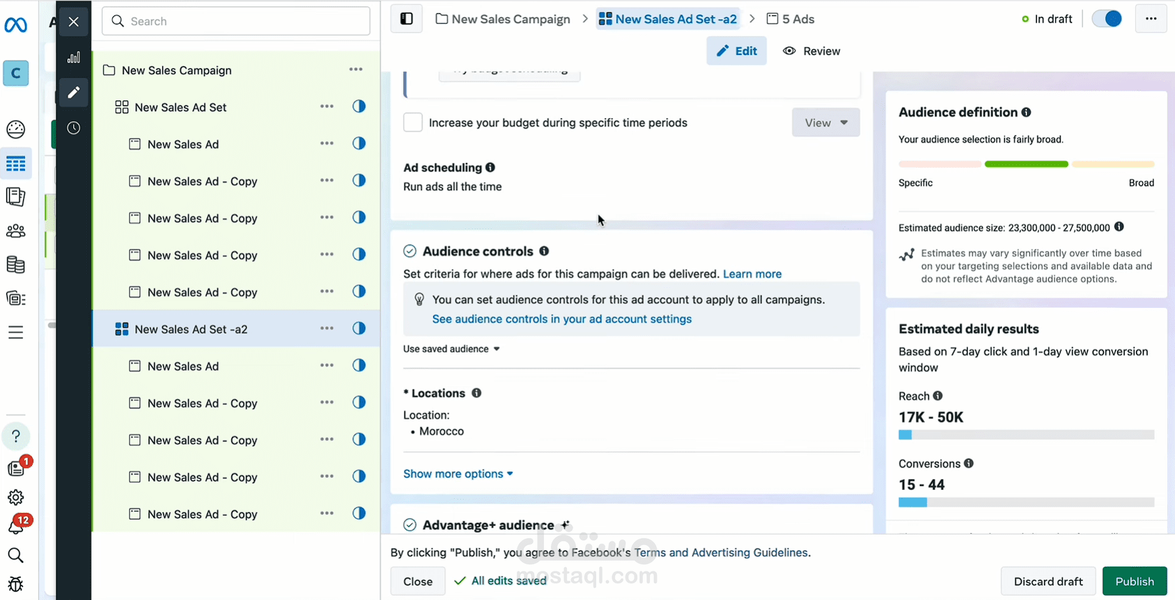Open more menu for New Sales Campaign
The image size is (1175, 600).
click(356, 70)
